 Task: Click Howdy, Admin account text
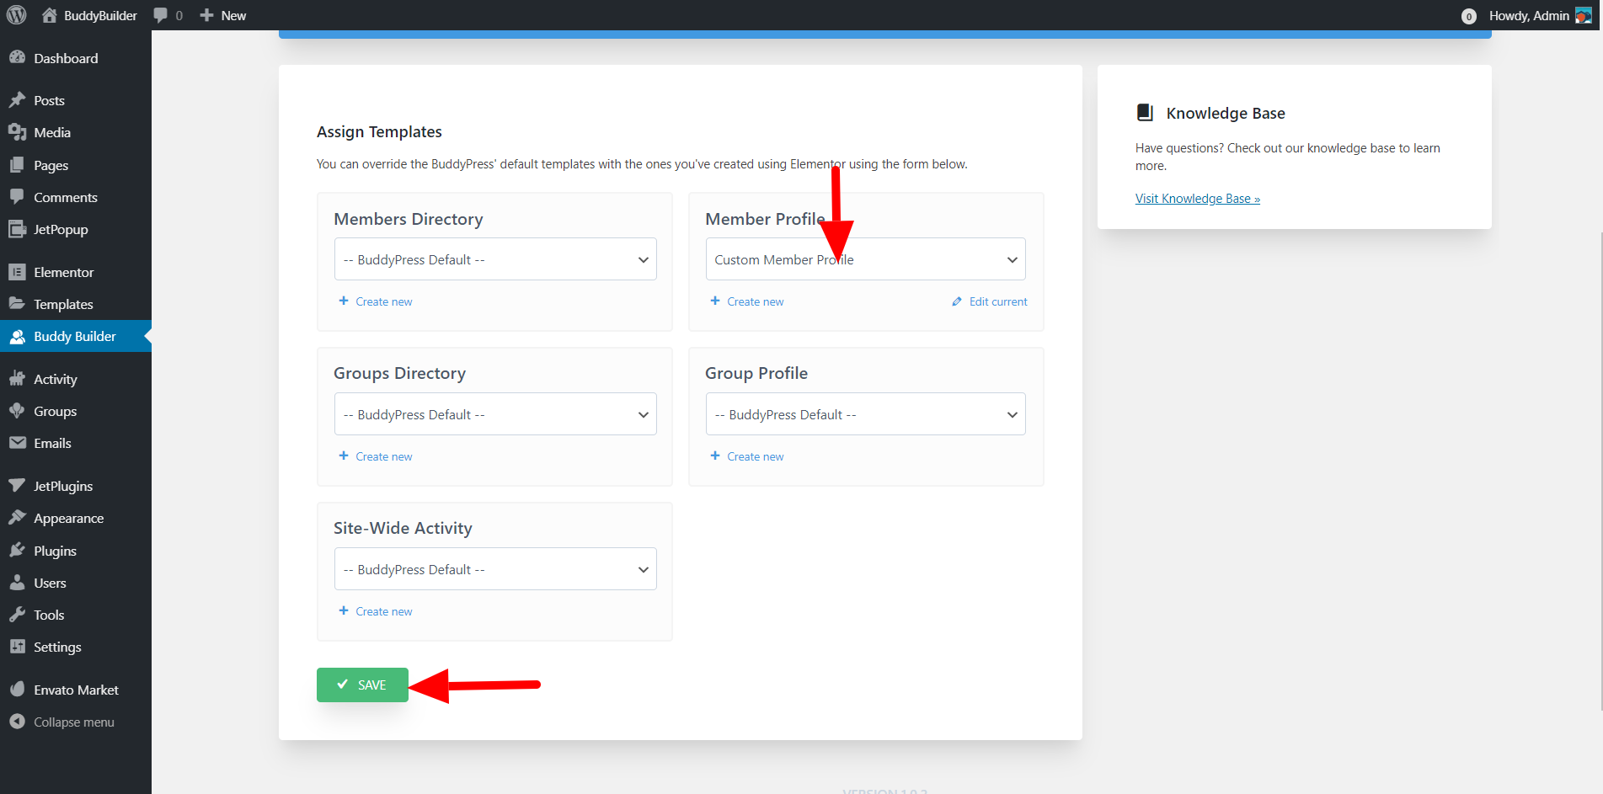pyautogui.click(x=1529, y=16)
